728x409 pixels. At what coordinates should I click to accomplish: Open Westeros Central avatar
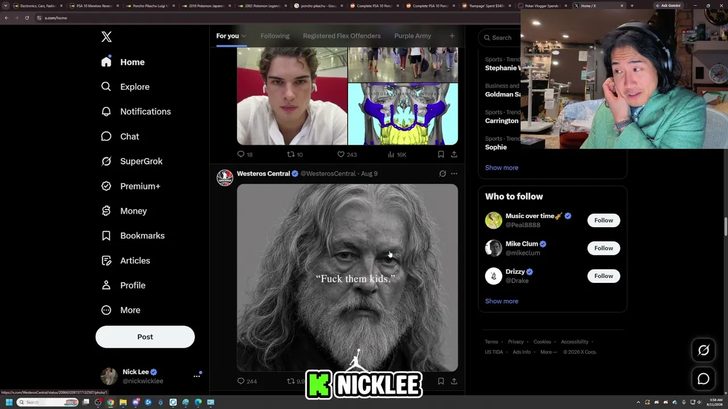tap(225, 178)
